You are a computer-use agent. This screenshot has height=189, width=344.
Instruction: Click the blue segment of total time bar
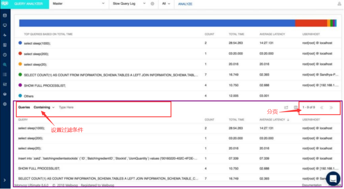[x=157, y=23]
